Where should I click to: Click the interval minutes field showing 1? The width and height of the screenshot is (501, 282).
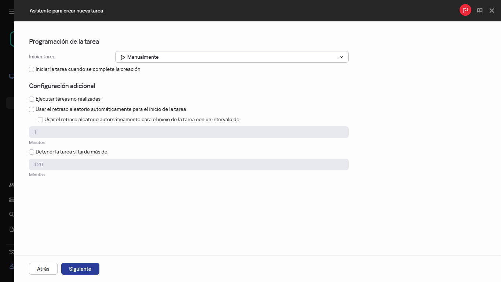pos(189,132)
